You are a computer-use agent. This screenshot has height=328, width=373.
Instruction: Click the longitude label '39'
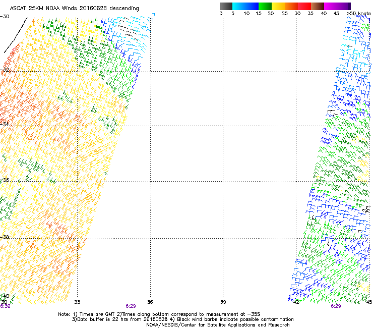click(223, 302)
